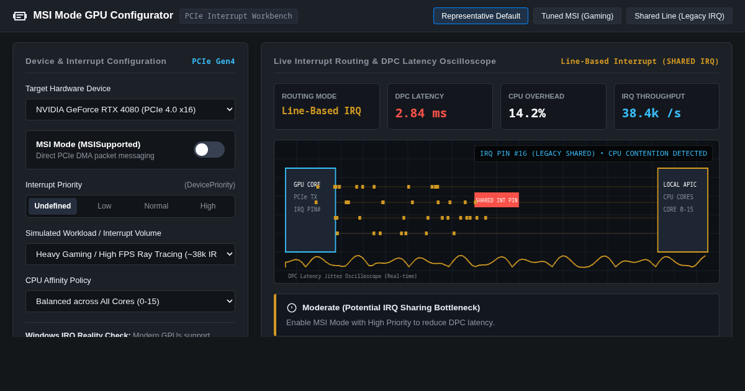Select Low interrupt priority
Screen dimensions: 745x391
point(104,206)
